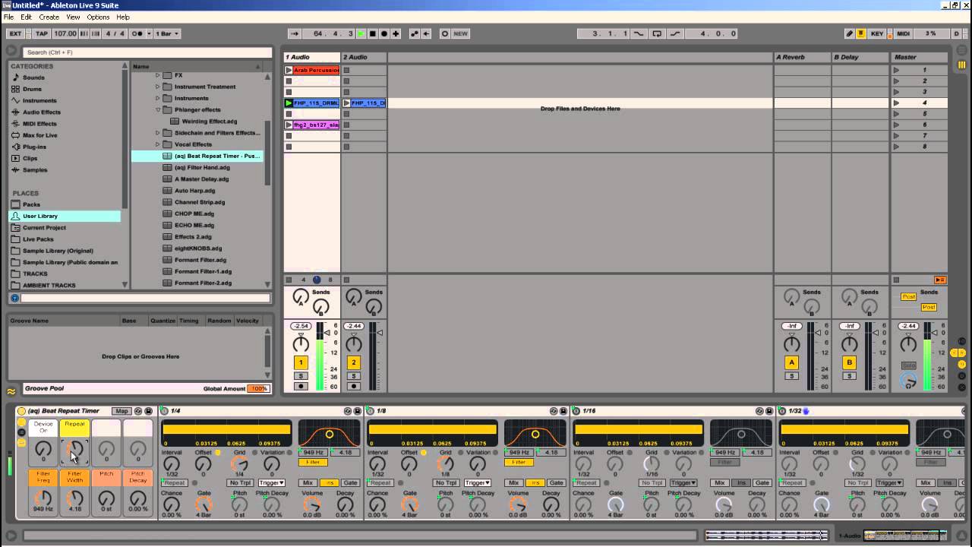
Task: Click the TAP tempo button
Action: (42, 33)
